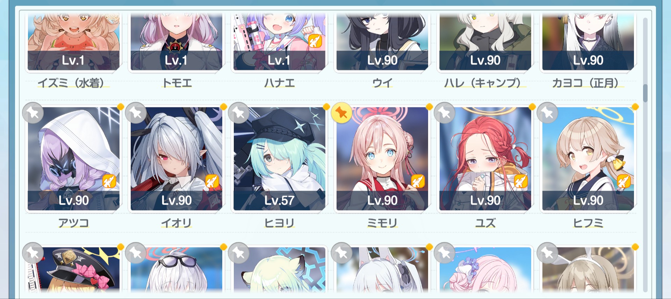Unpin ミモリ via the yellow pushpin
The image size is (671, 299).
(341, 113)
